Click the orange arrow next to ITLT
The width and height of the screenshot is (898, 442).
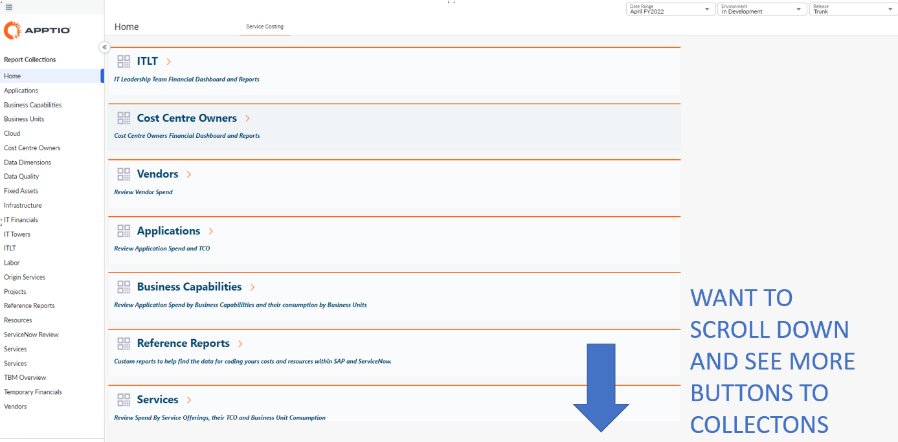tap(169, 61)
